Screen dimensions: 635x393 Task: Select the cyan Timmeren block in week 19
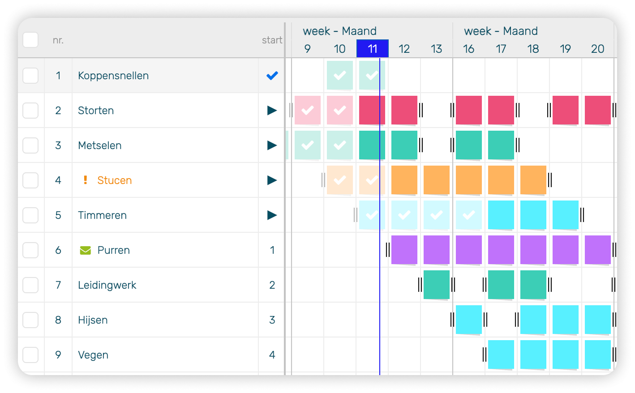[x=566, y=215]
